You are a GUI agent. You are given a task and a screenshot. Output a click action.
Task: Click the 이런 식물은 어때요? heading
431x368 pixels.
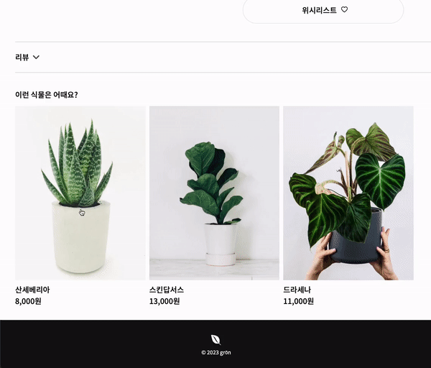point(47,95)
